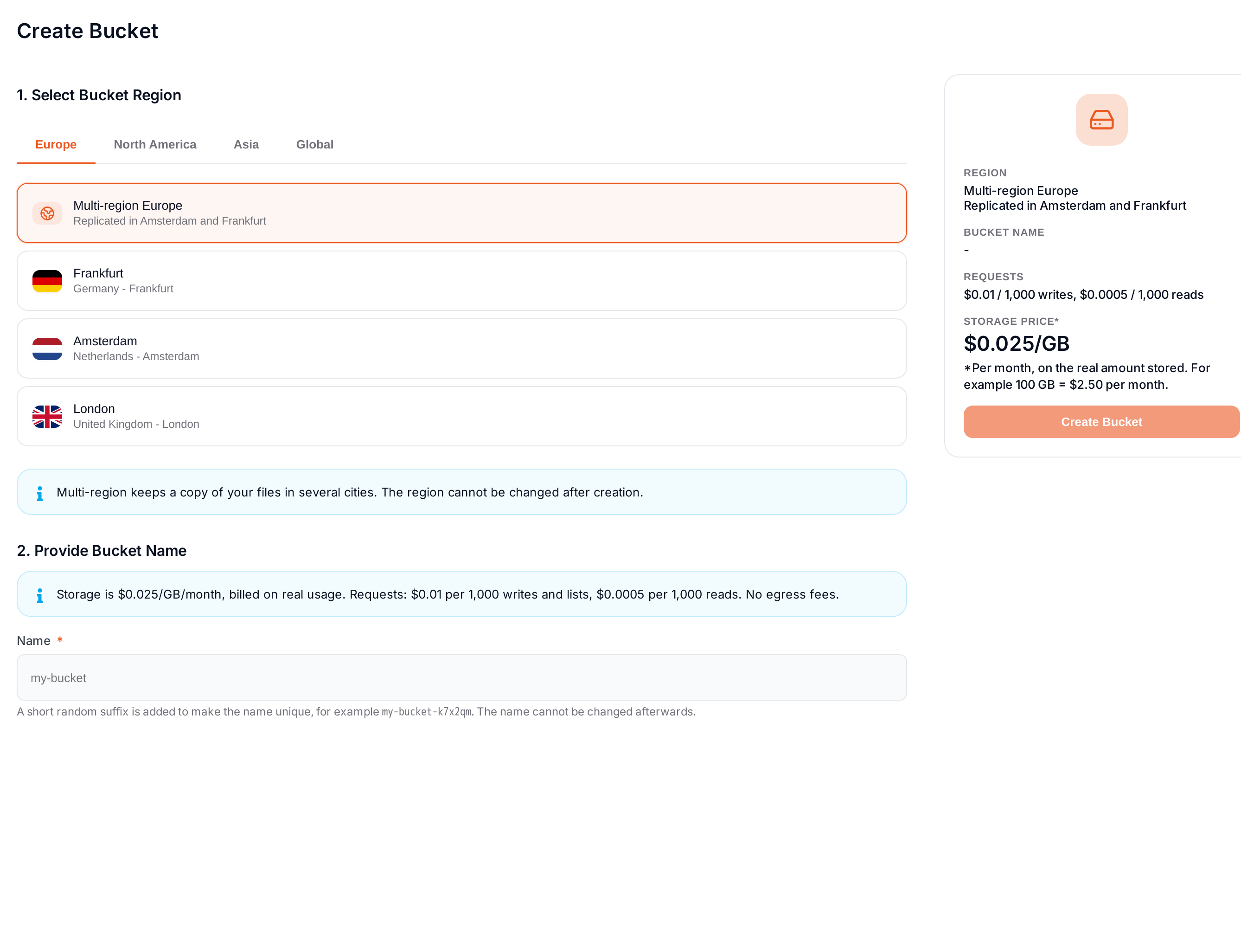Screen dimensions: 1241x928
Task: Click the Multi-region Europe globe icon
Action: [x=47, y=213]
